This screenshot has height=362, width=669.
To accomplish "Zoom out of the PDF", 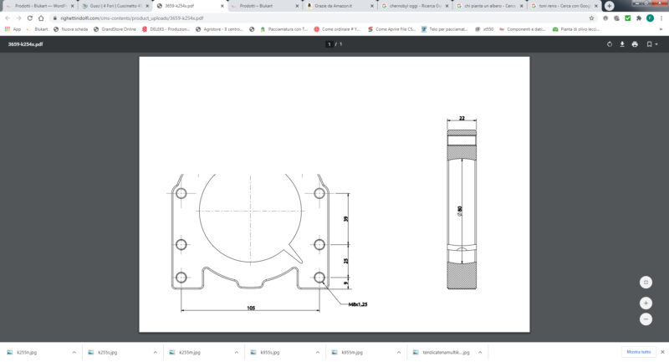I will 646,319.
